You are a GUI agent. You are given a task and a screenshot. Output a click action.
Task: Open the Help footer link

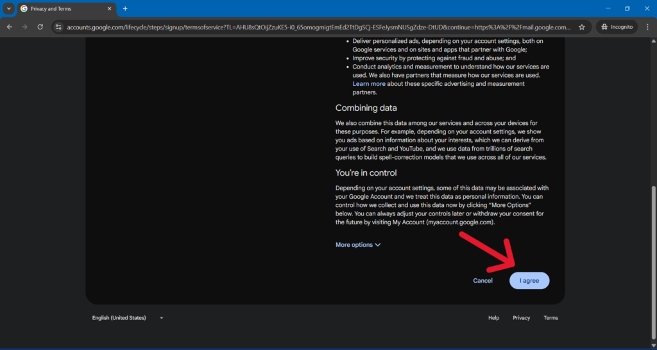click(493, 318)
